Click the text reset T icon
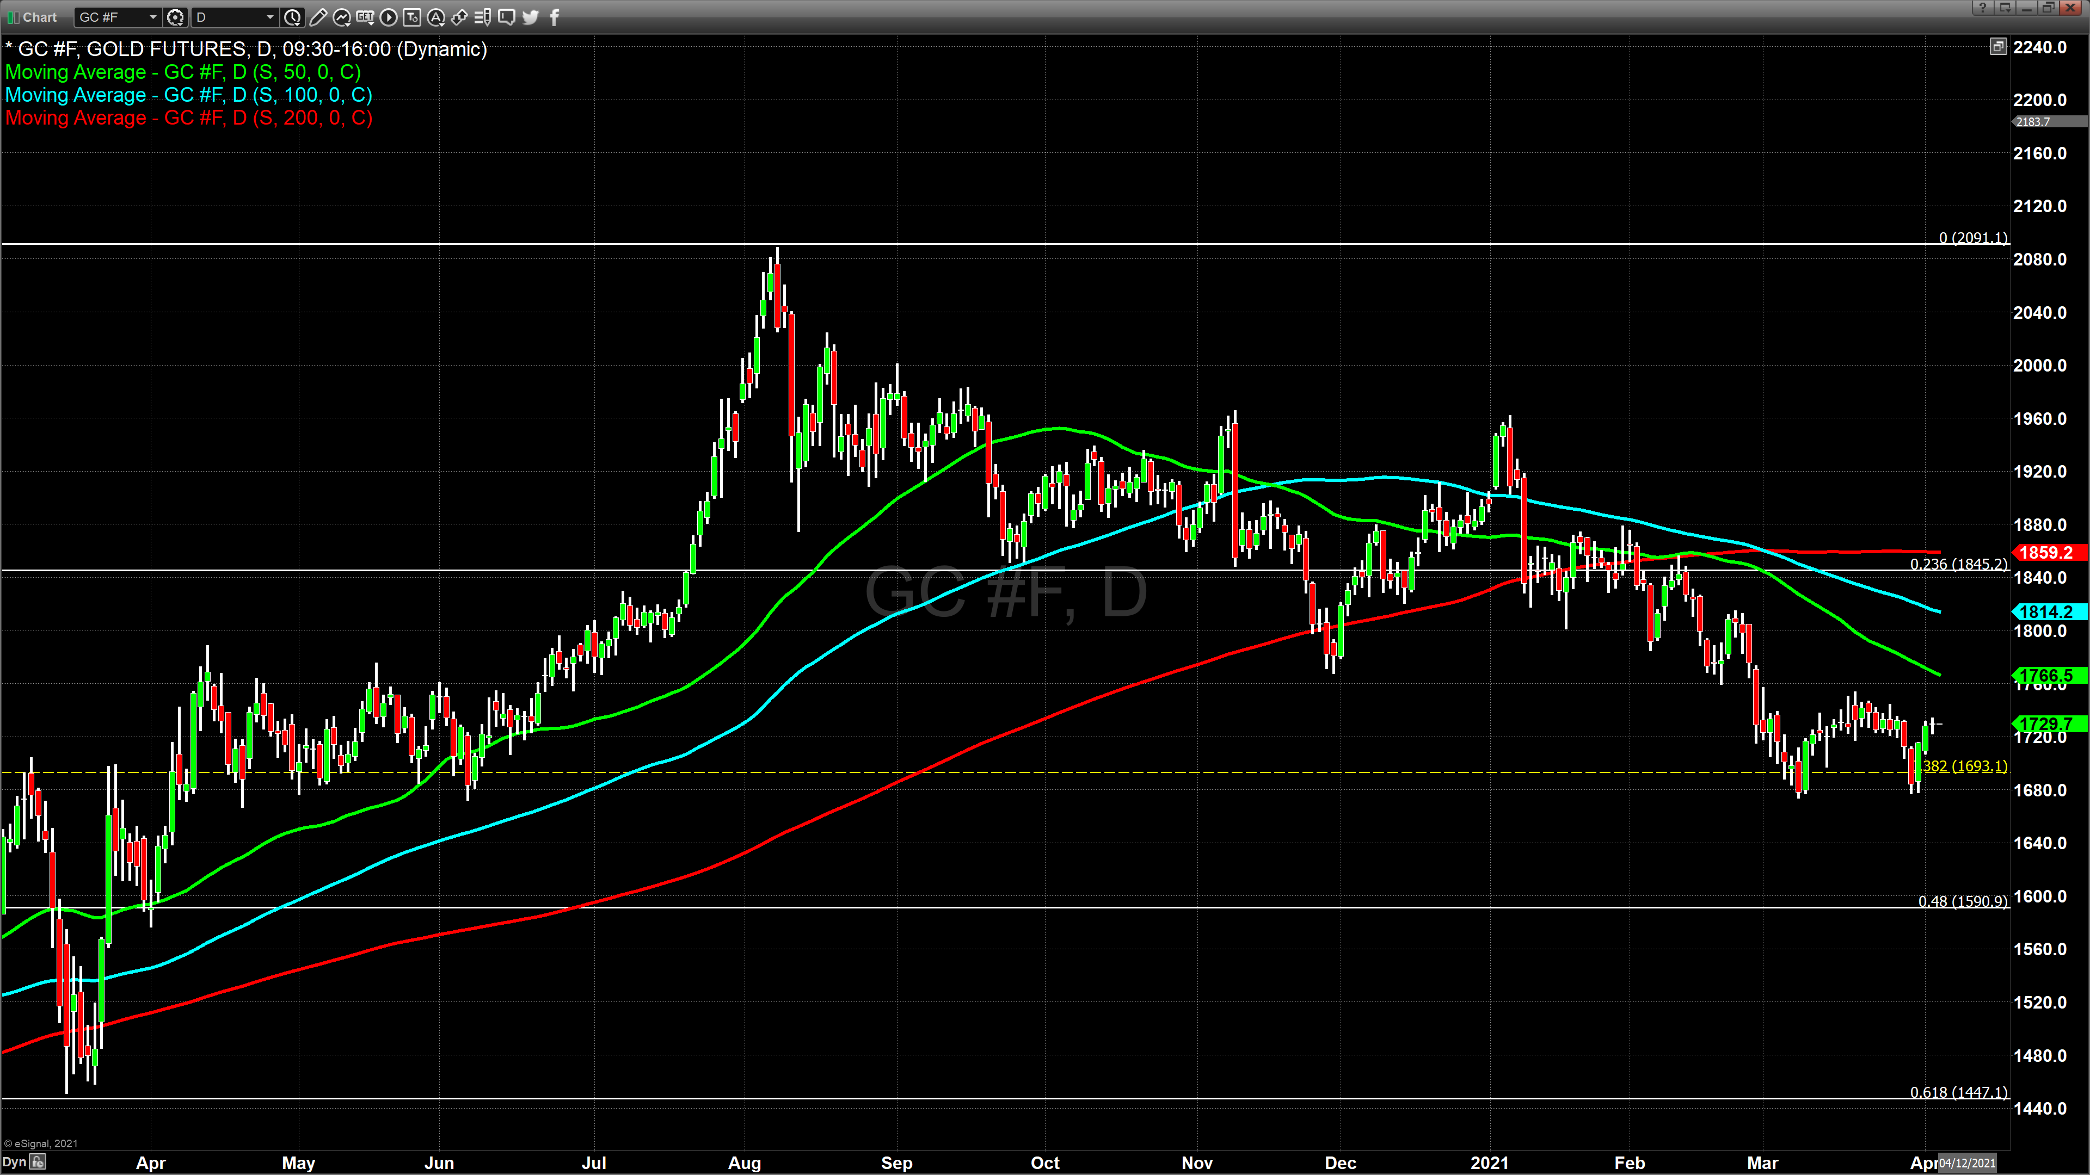 [412, 17]
